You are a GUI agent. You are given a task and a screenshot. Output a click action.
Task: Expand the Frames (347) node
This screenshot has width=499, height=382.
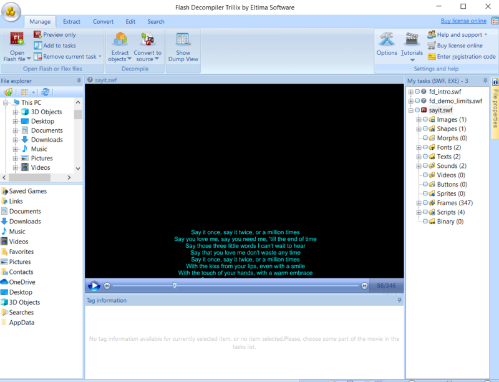tap(420, 203)
